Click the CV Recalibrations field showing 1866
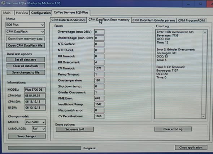213x154 pixels. (x=99, y=116)
